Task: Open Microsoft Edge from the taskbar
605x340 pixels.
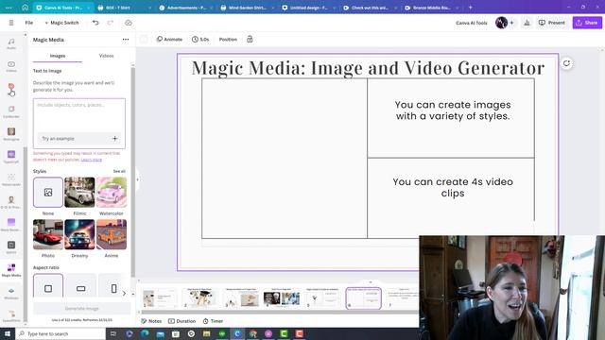Action: [145, 333]
